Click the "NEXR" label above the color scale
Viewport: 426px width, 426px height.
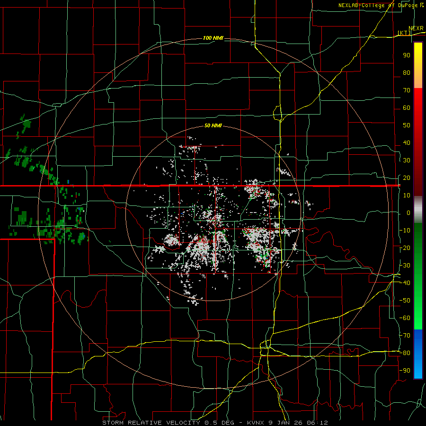416,28
